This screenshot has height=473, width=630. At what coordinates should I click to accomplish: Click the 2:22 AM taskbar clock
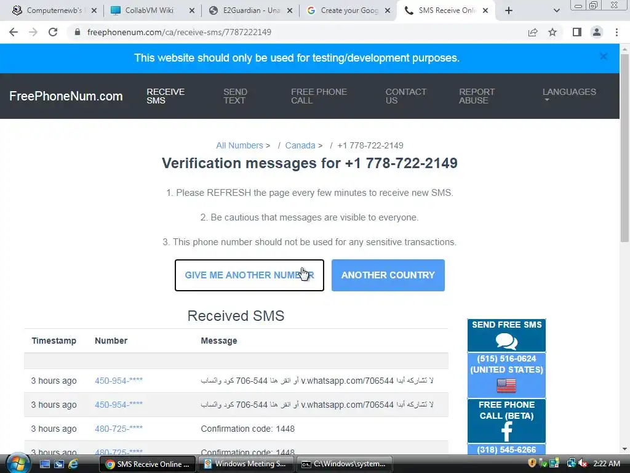tap(607, 464)
